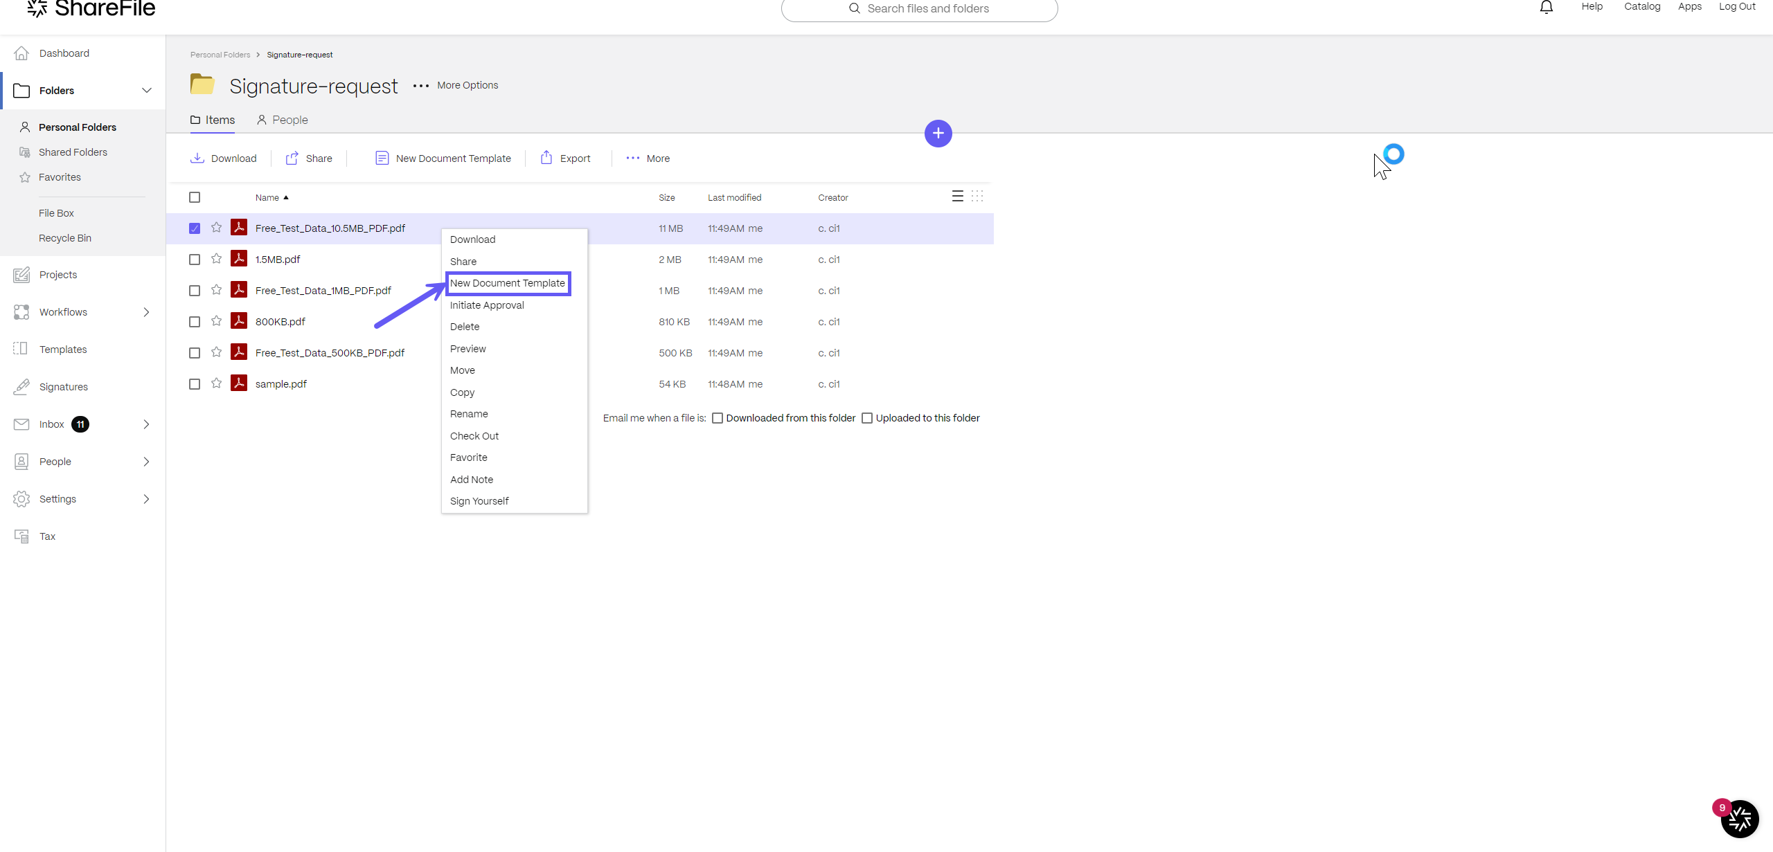Click the File Box sidebar icon
The width and height of the screenshot is (1773, 852).
click(55, 212)
